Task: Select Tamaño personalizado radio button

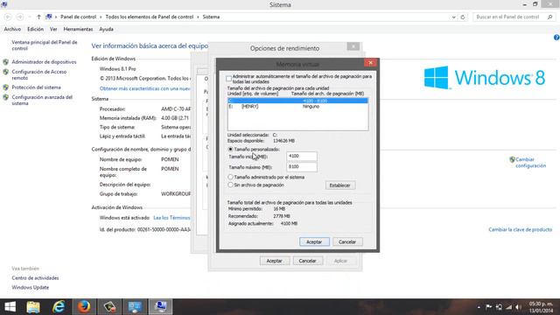Action: pos(230,150)
